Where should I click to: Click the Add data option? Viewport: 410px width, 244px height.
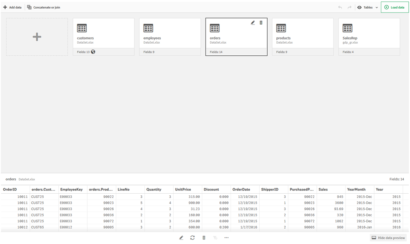pos(12,7)
